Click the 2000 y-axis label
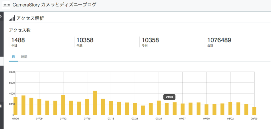 point(12,104)
